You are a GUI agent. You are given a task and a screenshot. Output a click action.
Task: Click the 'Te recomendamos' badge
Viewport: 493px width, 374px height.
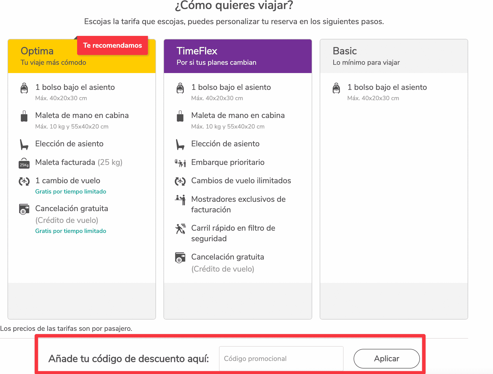[x=113, y=45]
